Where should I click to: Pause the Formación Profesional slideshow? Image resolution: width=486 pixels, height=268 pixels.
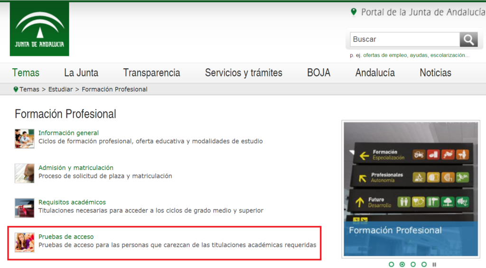coord(434,264)
